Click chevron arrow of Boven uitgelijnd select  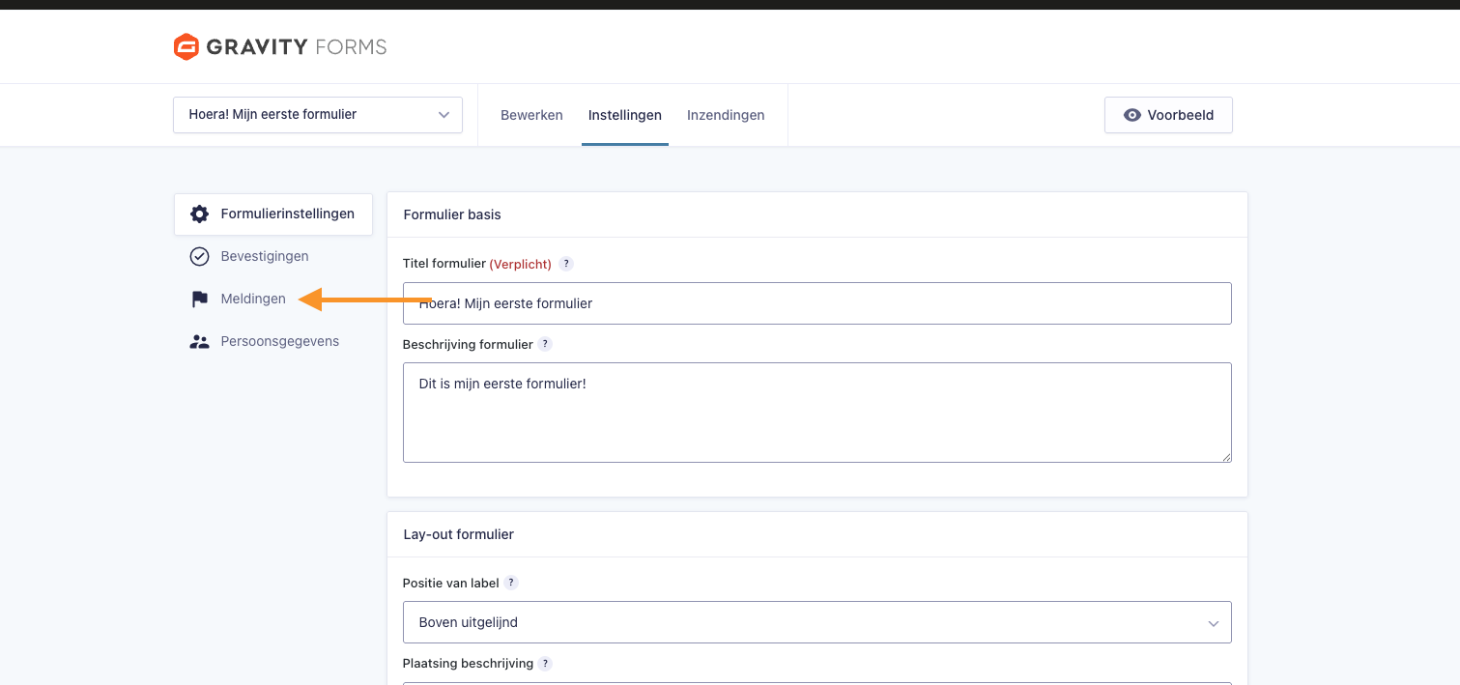click(1213, 623)
